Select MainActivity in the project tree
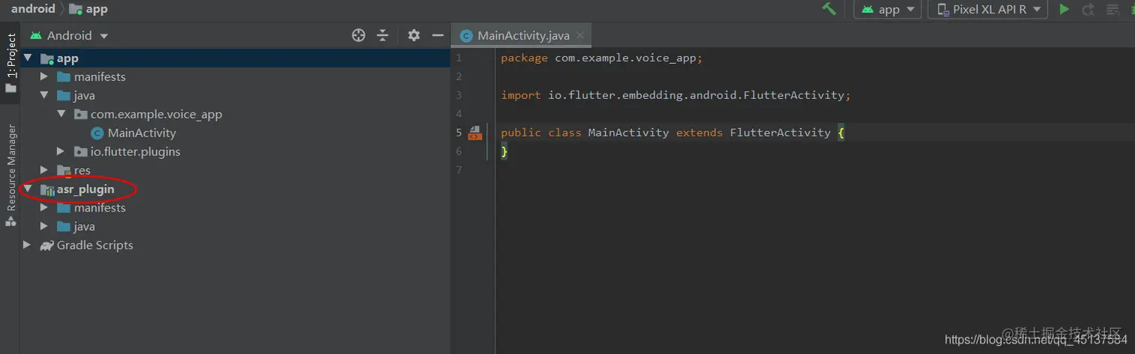Screen dimensions: 1135x354 point(142,133)
